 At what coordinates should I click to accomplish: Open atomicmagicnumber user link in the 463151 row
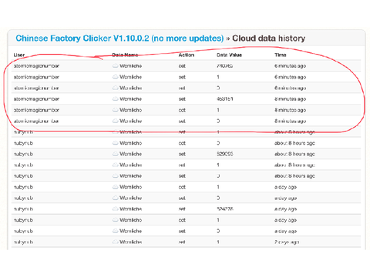[36, 99]
